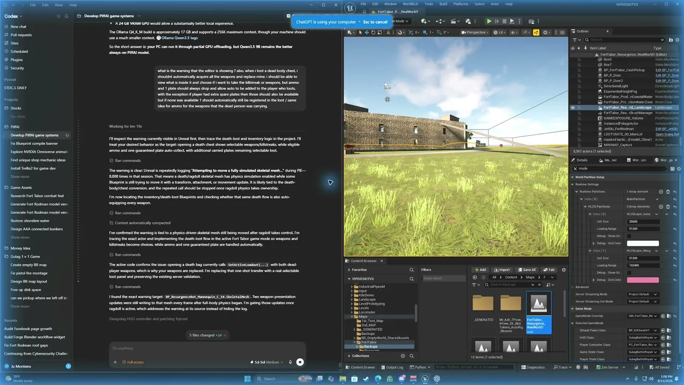Open Unreal Engine from the Windows taskbar
684x385 pixels.
(425, 379)
